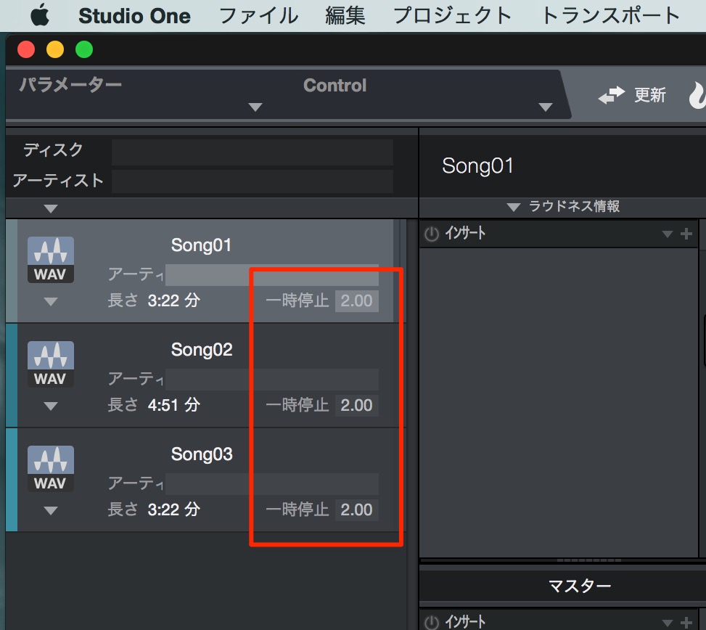
Task: Click Song02 一時停止 pause value 2.00
Action: [x=356, y=405]
